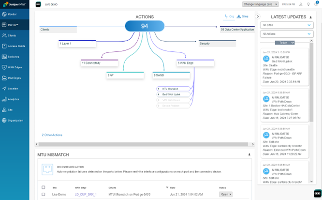Open Access Points from the sidebar

[x=15, y=46]
